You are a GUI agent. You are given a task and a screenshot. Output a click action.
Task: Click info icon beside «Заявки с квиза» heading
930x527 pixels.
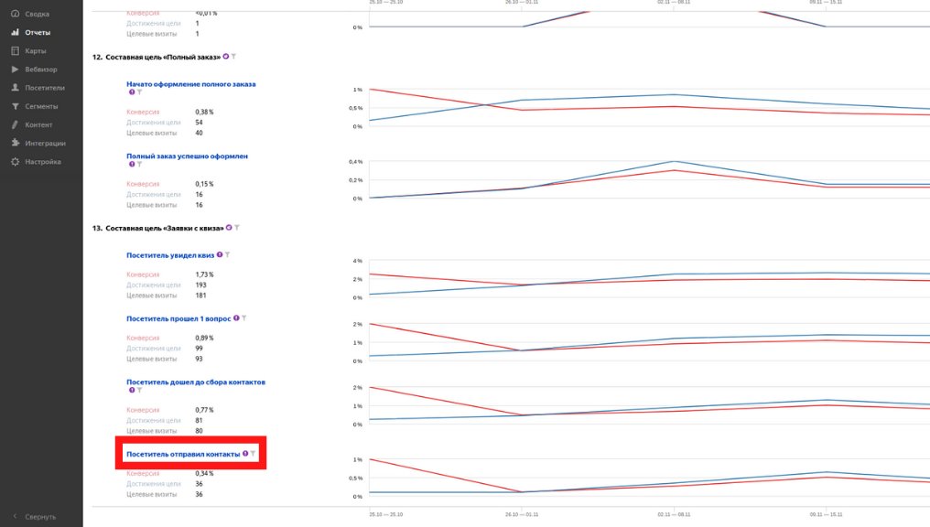[229, 227]
